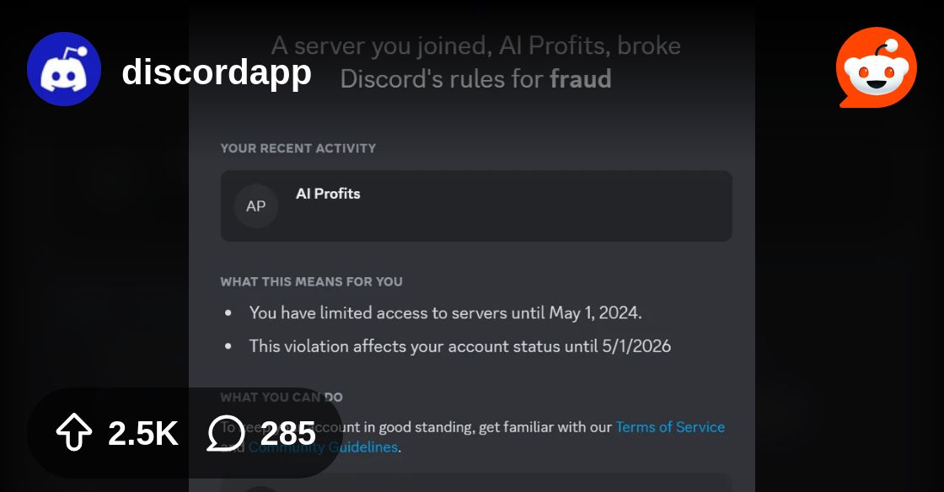Click the good standing advice paragraph

coord(473,436)
